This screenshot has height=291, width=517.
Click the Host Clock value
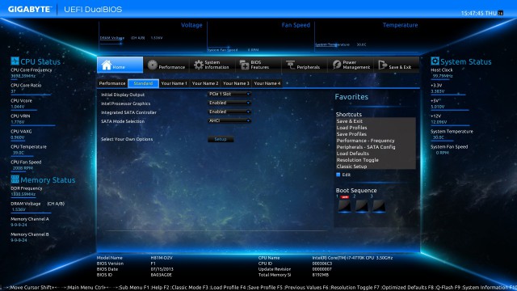(x=443, y=76)
